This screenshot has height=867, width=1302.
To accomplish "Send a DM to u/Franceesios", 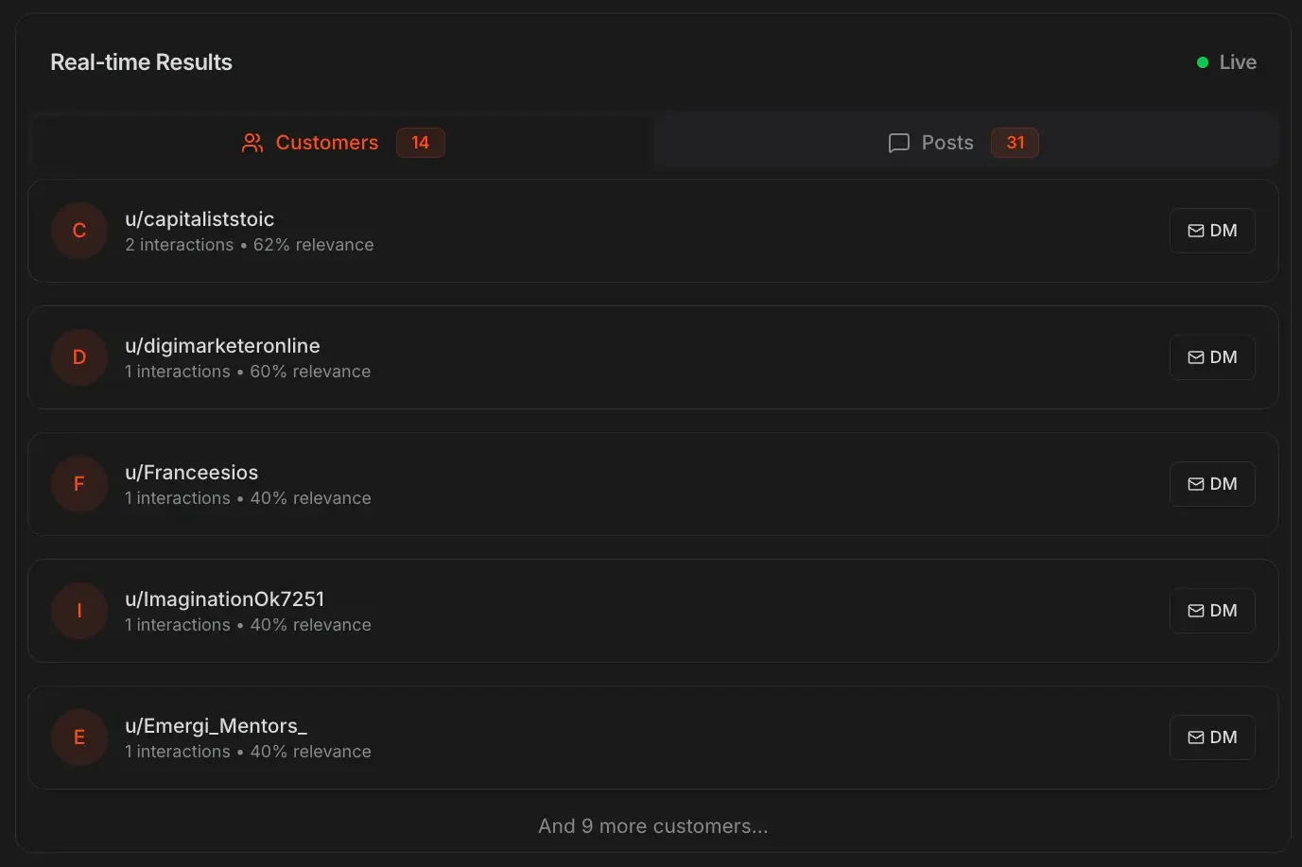I will coord(1212,483).
